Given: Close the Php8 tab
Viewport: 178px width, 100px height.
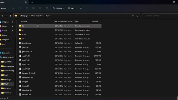Looking at the screenshot, I should (x=26, y=2).
